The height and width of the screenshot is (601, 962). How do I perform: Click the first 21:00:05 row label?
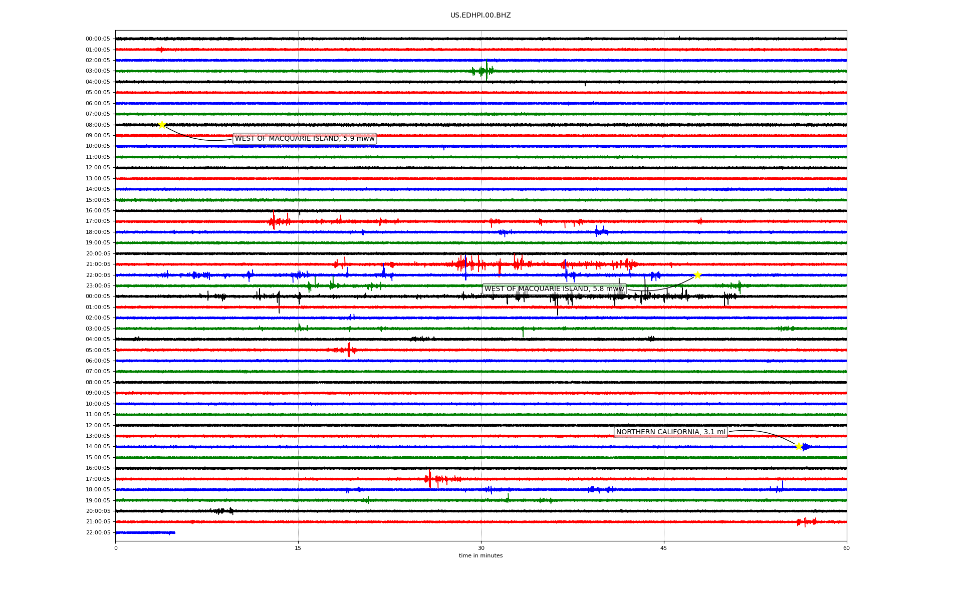point(98,264)
